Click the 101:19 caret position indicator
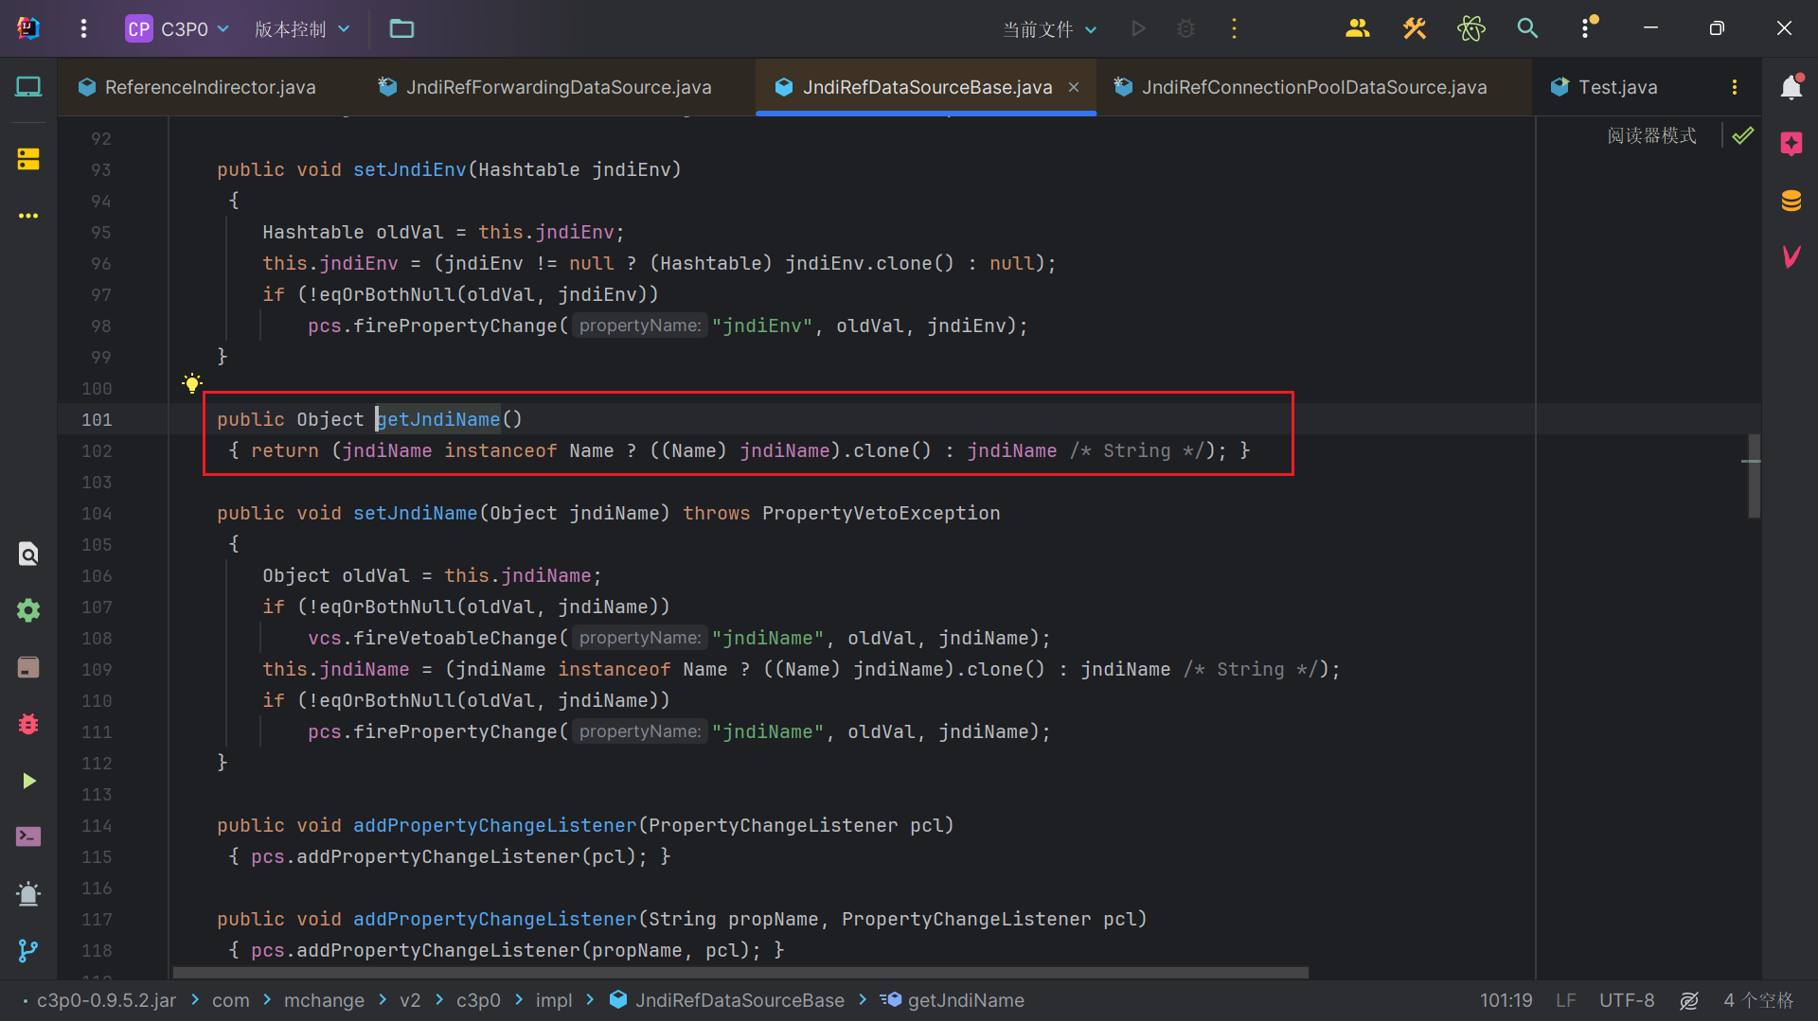 [1506, 1000]
